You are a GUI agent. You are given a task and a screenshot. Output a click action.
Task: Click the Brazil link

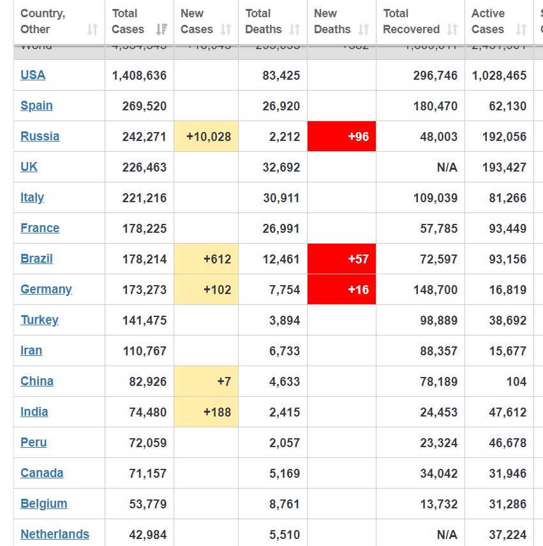coord(36,258)
